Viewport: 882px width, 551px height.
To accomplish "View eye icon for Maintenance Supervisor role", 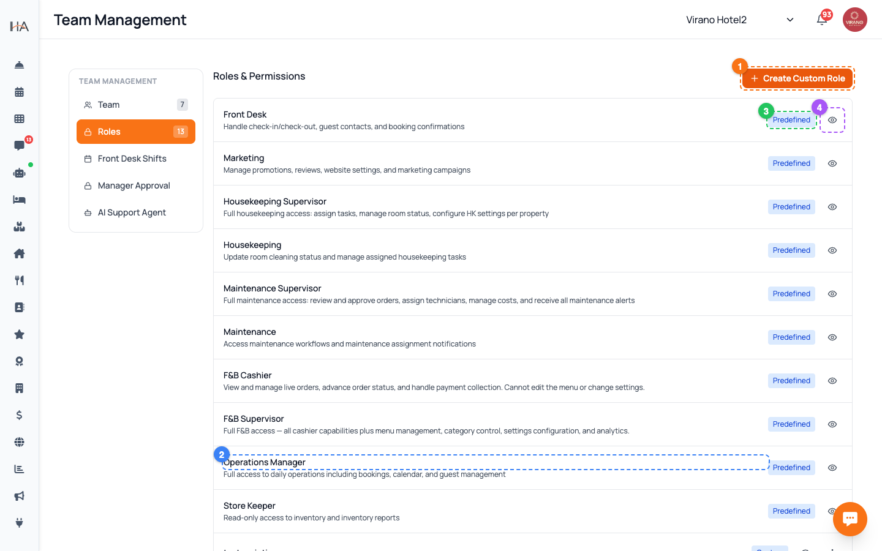I will tap(832, 294).
